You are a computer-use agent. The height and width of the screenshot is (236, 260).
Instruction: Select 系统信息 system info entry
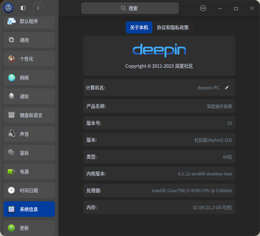(x=29, y=209)
